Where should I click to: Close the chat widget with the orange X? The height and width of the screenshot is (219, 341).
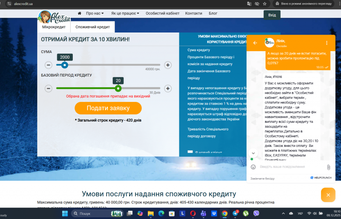coord(328,195)
